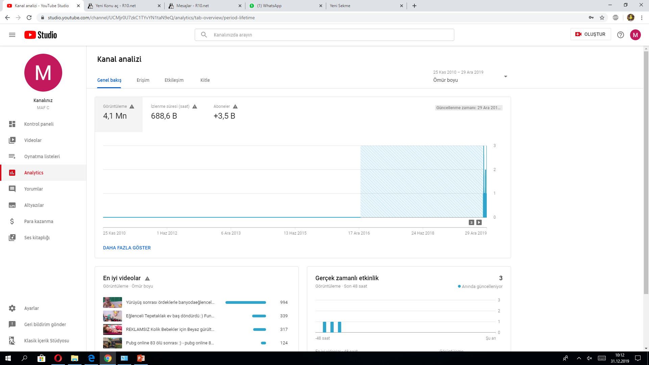
Task: Click warning icon next to Aboneler
Action: click(235, 106)
